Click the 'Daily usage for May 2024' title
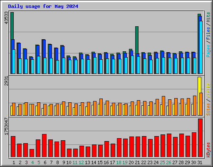 (x=43, y=6)
